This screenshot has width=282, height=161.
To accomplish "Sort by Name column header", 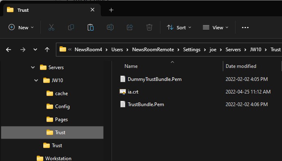I will point(131,66).
